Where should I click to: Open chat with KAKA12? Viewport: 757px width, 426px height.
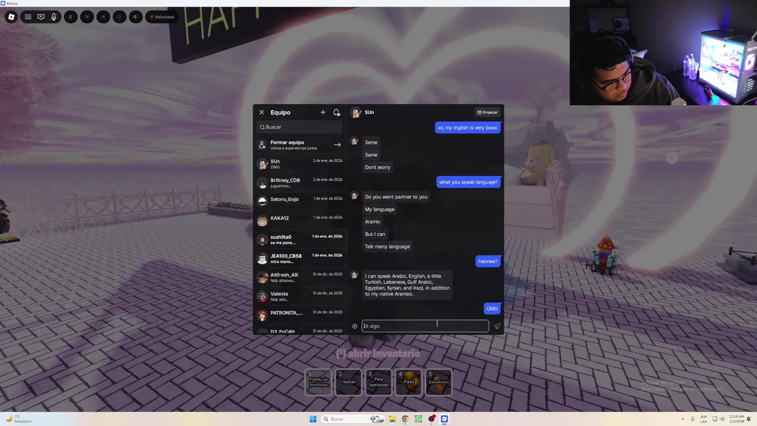[300, 220]
